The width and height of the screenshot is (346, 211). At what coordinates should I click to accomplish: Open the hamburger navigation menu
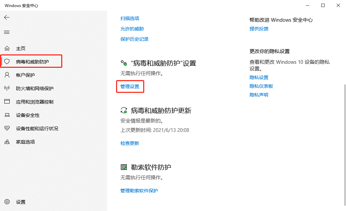pyautogui.click(x=7, y=32)
